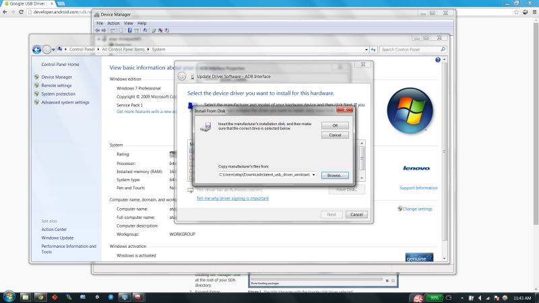This screenshot has height=303, width=539.
Task: Click the volume speaker icon in the system tray
Action: coord(480,298)
